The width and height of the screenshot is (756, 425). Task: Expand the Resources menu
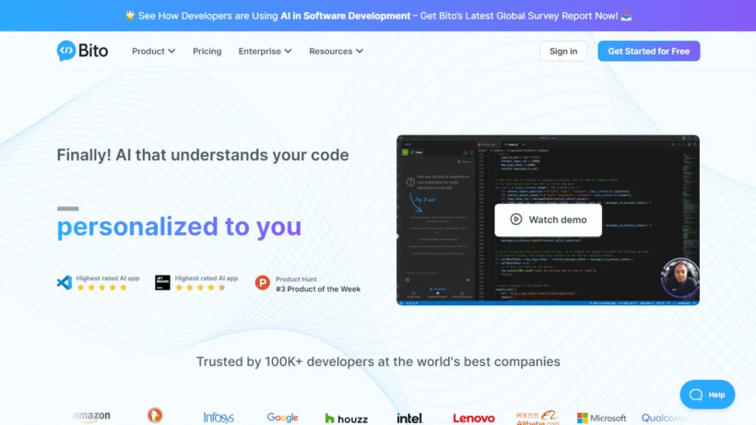[x=336, y=51]
